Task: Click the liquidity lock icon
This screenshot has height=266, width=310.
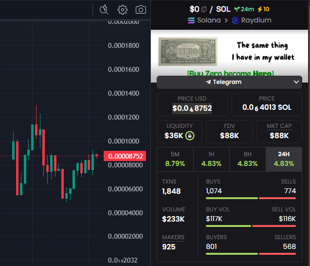Action: (x=190, y=136)
